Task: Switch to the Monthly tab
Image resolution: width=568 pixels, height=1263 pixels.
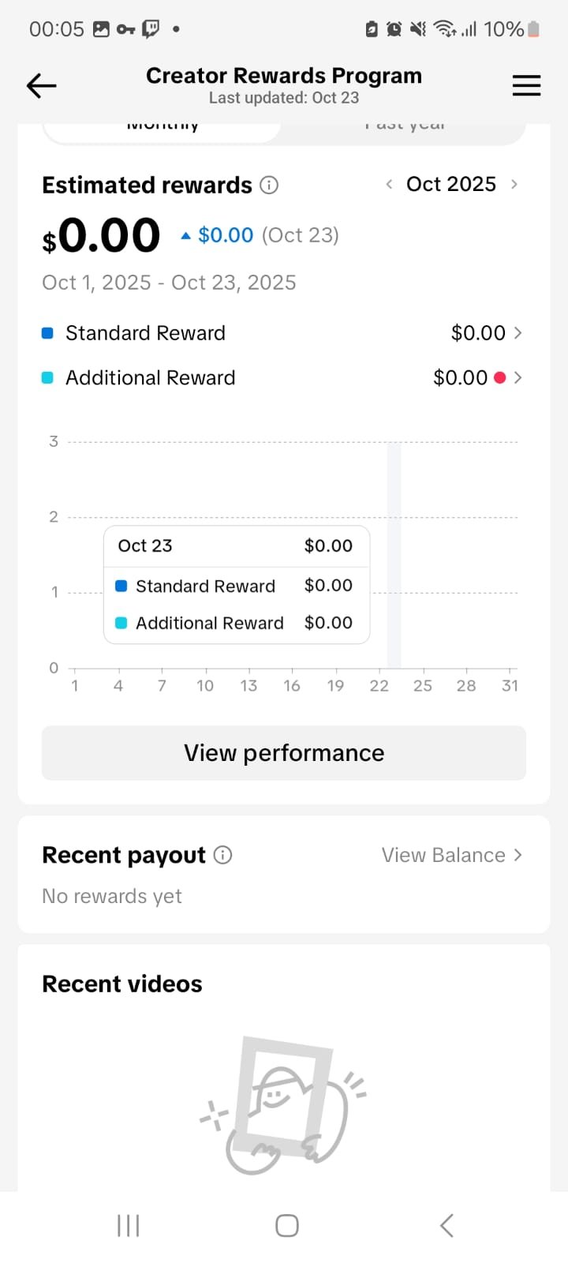Action: (x=162, y=128)
